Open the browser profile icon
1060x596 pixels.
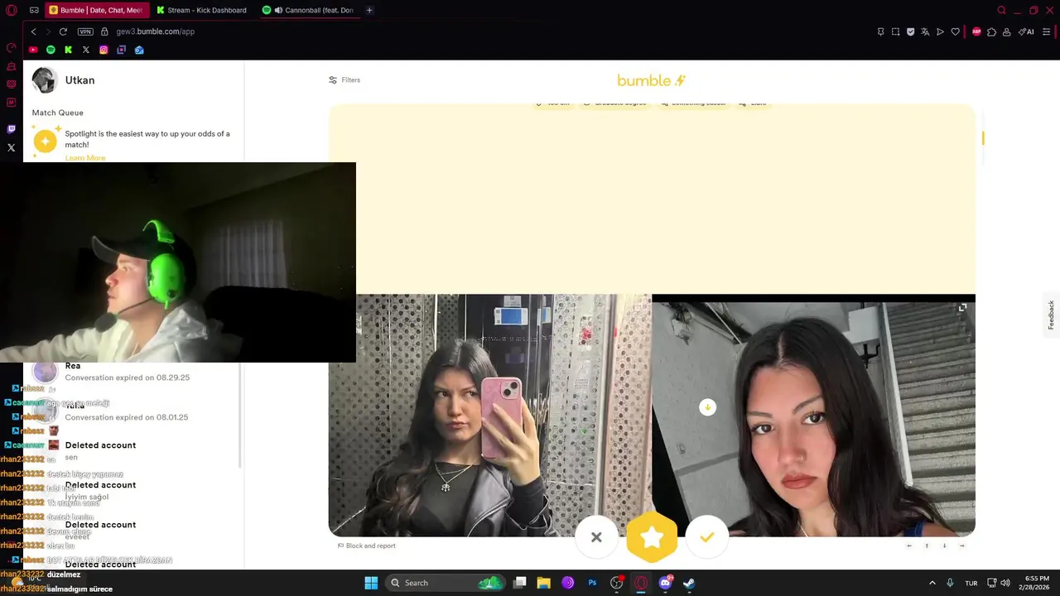[x=1006, y=31]
